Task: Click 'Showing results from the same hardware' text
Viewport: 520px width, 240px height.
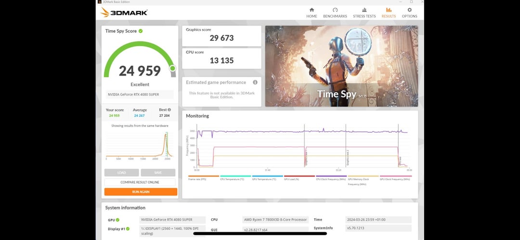Action: coord(140,126)
